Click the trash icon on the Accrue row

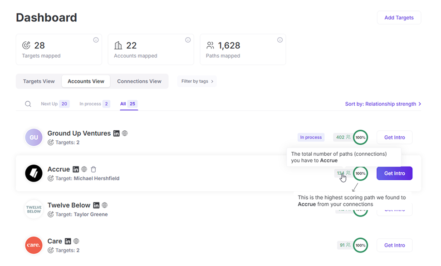pos(93,169)
